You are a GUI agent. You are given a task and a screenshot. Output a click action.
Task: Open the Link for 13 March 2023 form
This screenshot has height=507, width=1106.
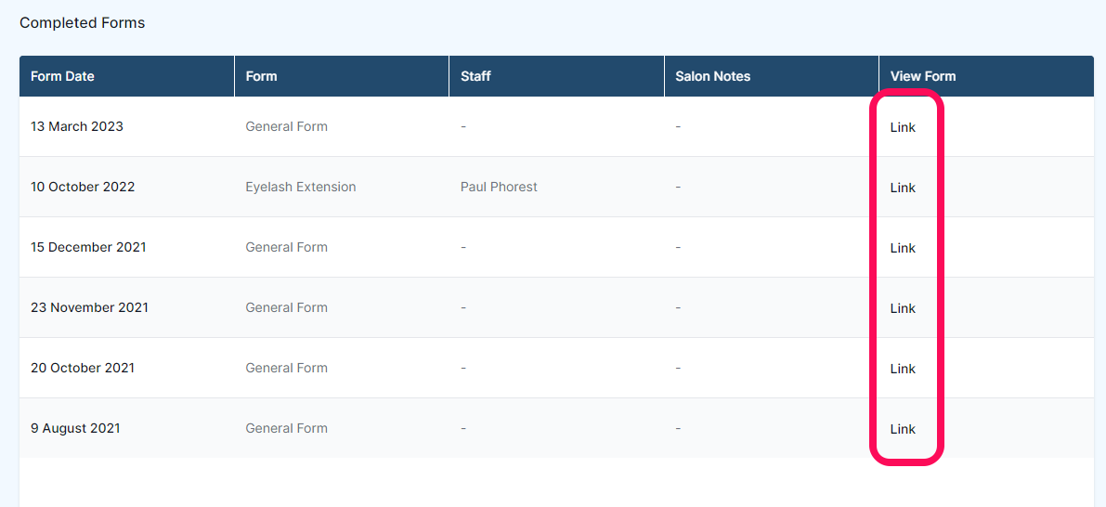point(903,127)
